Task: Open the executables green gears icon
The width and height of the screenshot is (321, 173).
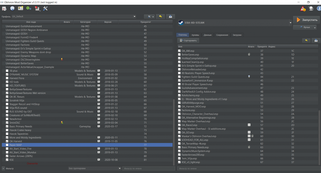Action: [x=29, y=9]
